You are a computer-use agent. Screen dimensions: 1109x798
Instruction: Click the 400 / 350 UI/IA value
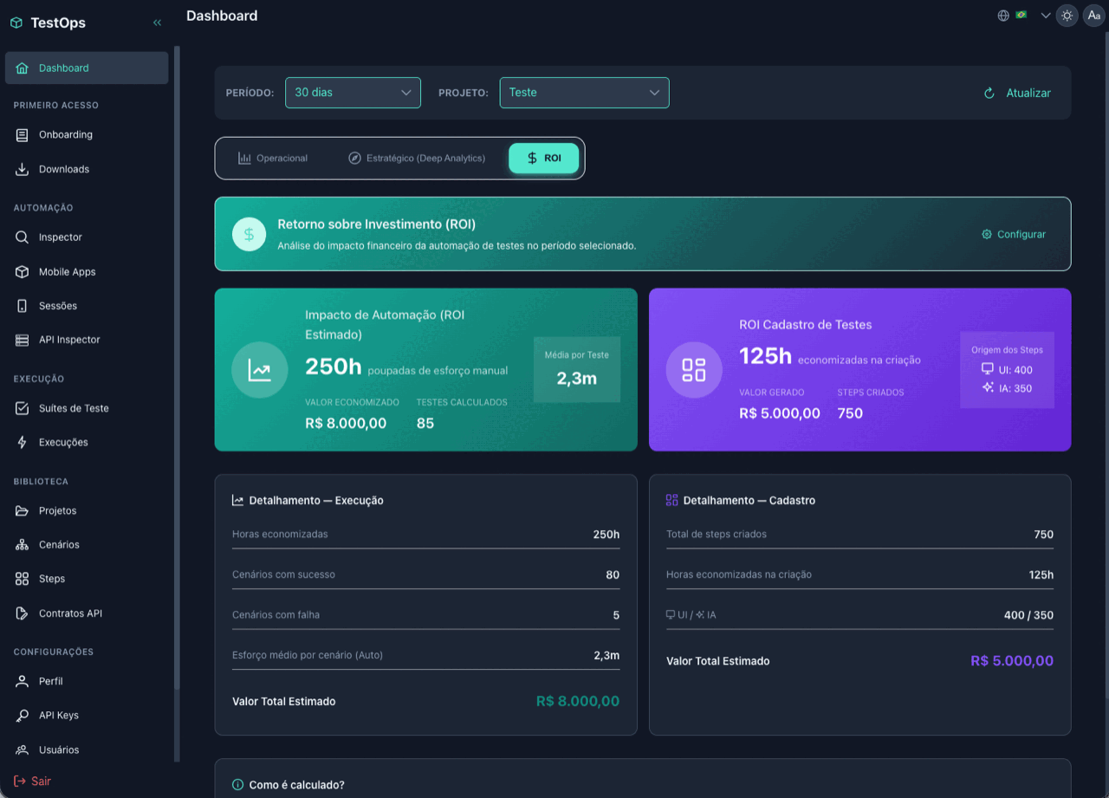[x=1028, y=615]
